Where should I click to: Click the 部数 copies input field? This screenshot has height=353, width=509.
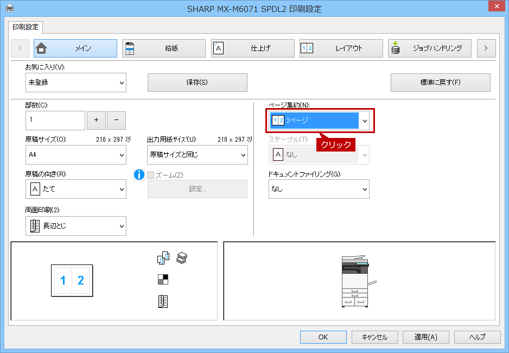[55, 121]
